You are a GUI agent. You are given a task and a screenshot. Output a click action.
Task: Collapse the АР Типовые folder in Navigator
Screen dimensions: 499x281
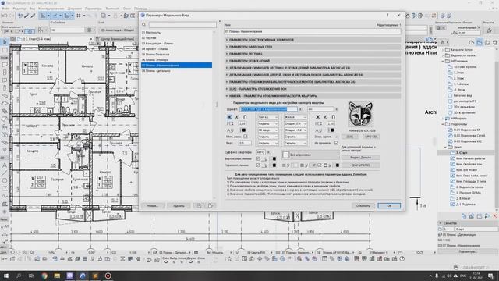(x=443, y=61)
